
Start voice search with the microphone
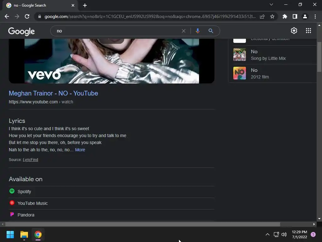point(198,31)
